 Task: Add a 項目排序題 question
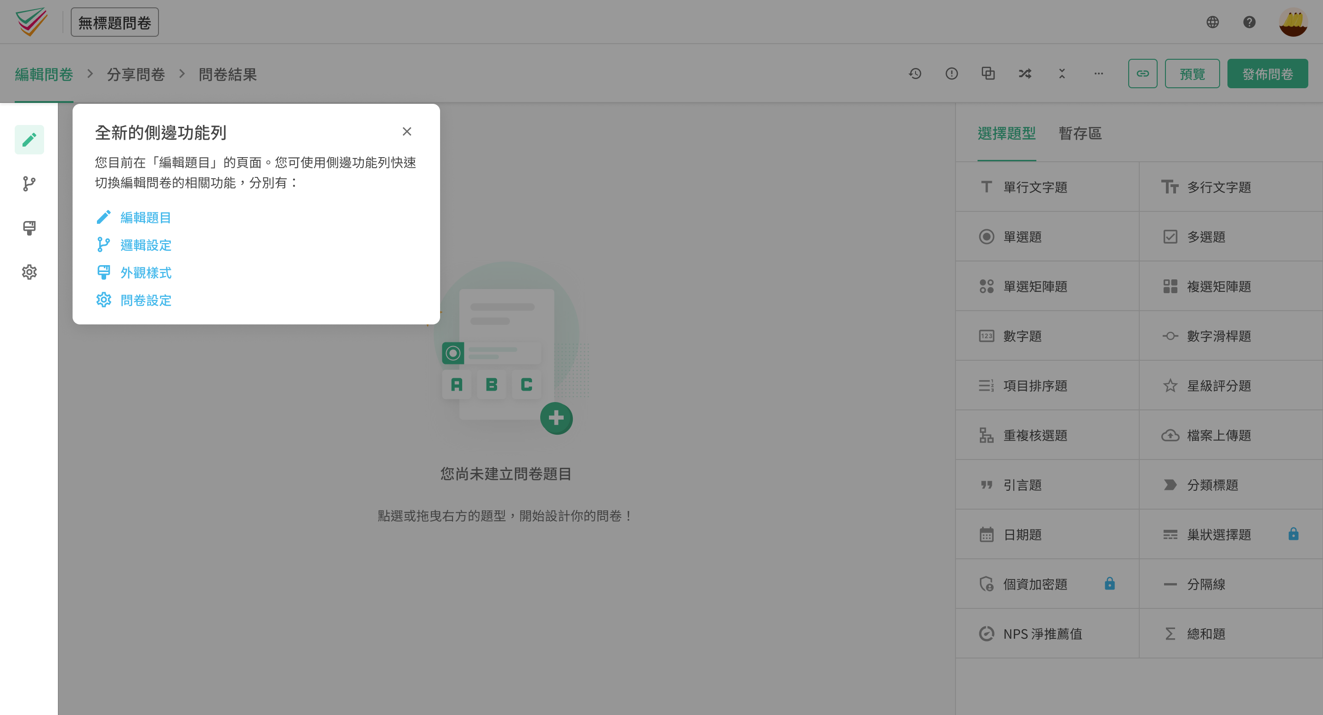pyautogui.click(x=1047, y=386)
